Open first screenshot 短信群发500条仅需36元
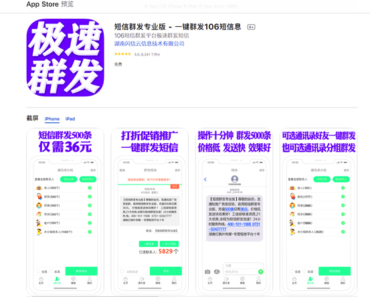Image resolution: width=370 pixels, height=297 pixels. [65, 211]
